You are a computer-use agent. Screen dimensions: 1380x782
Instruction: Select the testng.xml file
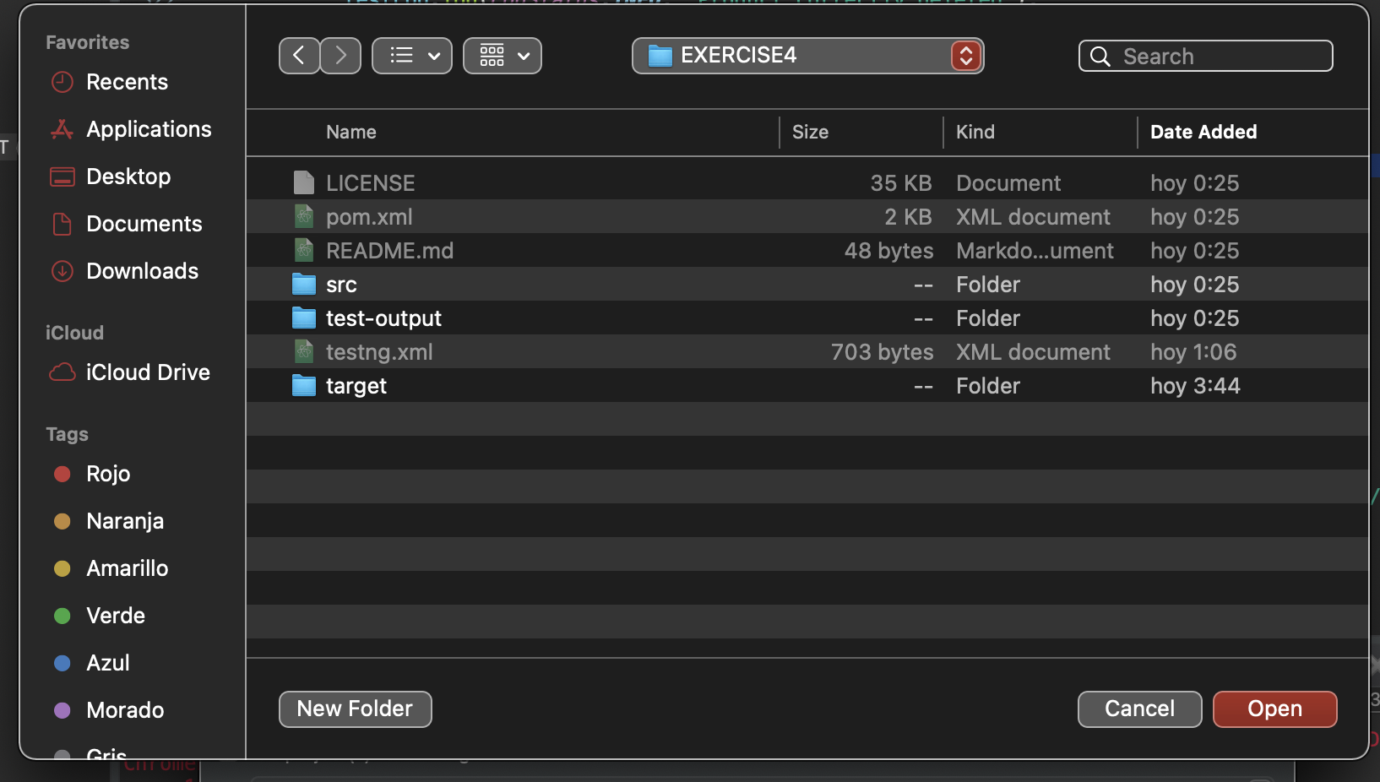(379, 352)
